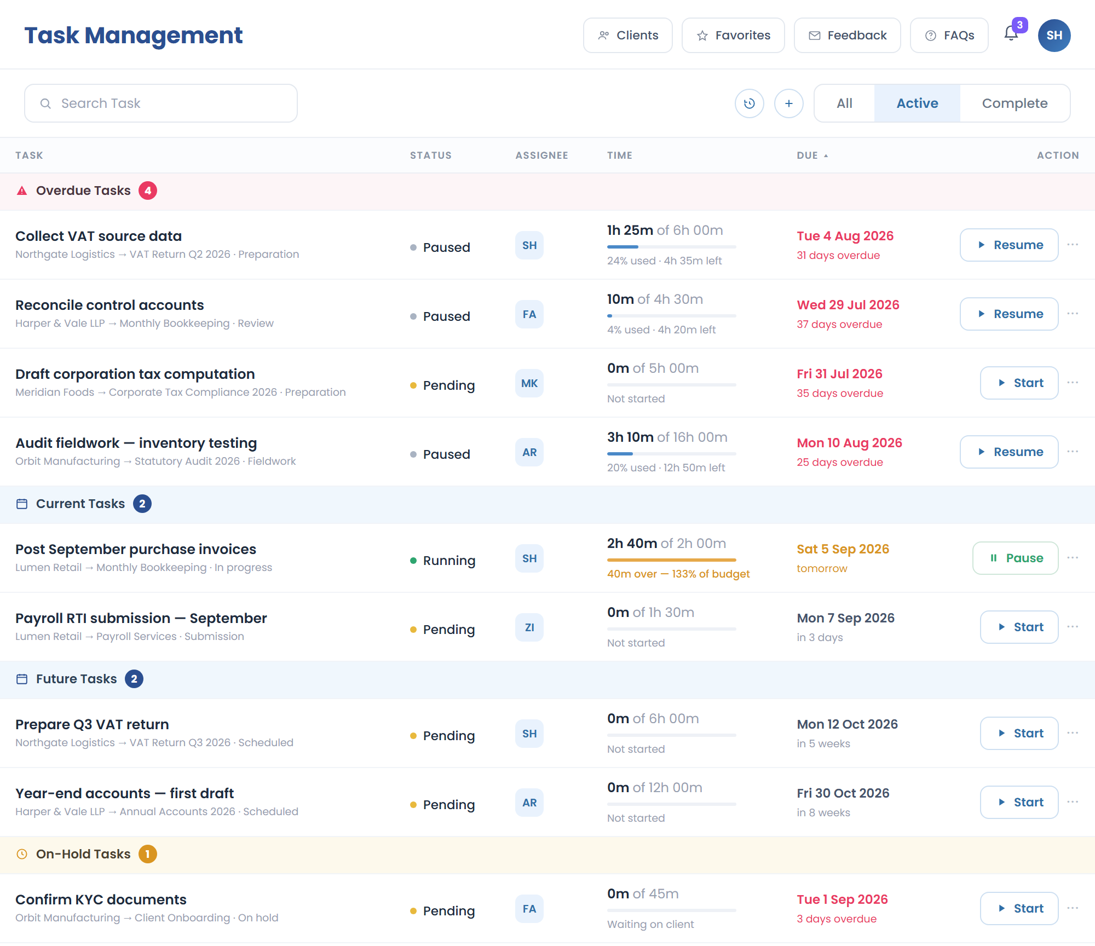Click the orange over-budget progress bar
This screenshot has width=1095, height=946.
(x=671, y=559)
